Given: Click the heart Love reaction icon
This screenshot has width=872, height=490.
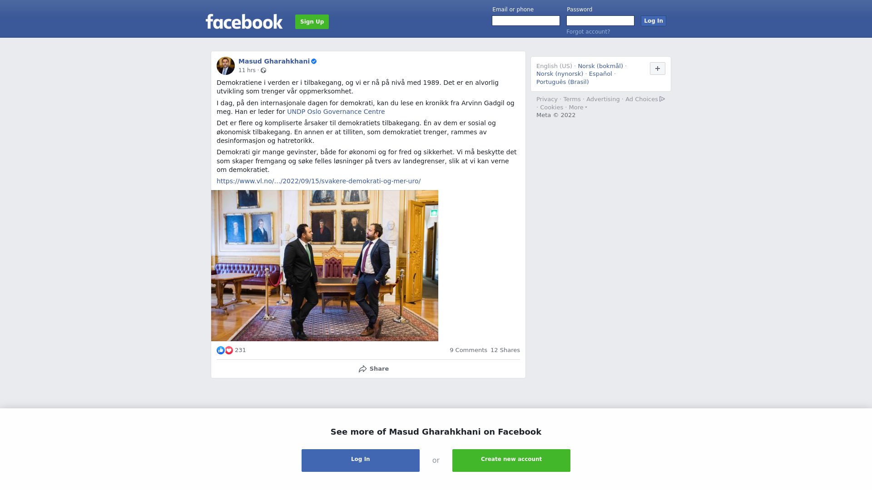Looking at the screenshot, I should 229,350.
